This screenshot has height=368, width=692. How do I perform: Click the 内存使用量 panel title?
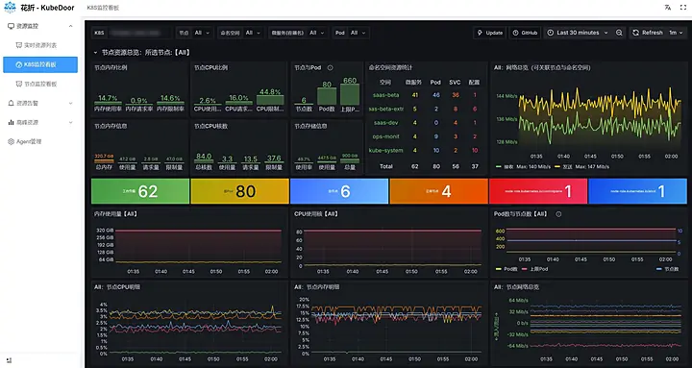coord(115,214)
